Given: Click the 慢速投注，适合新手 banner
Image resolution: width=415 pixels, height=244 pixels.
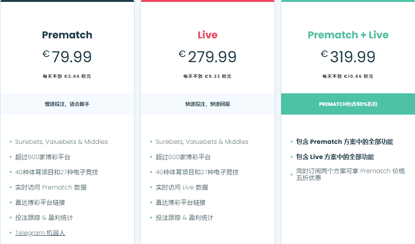Looking at the screenshot, I should tap(67, 104).
